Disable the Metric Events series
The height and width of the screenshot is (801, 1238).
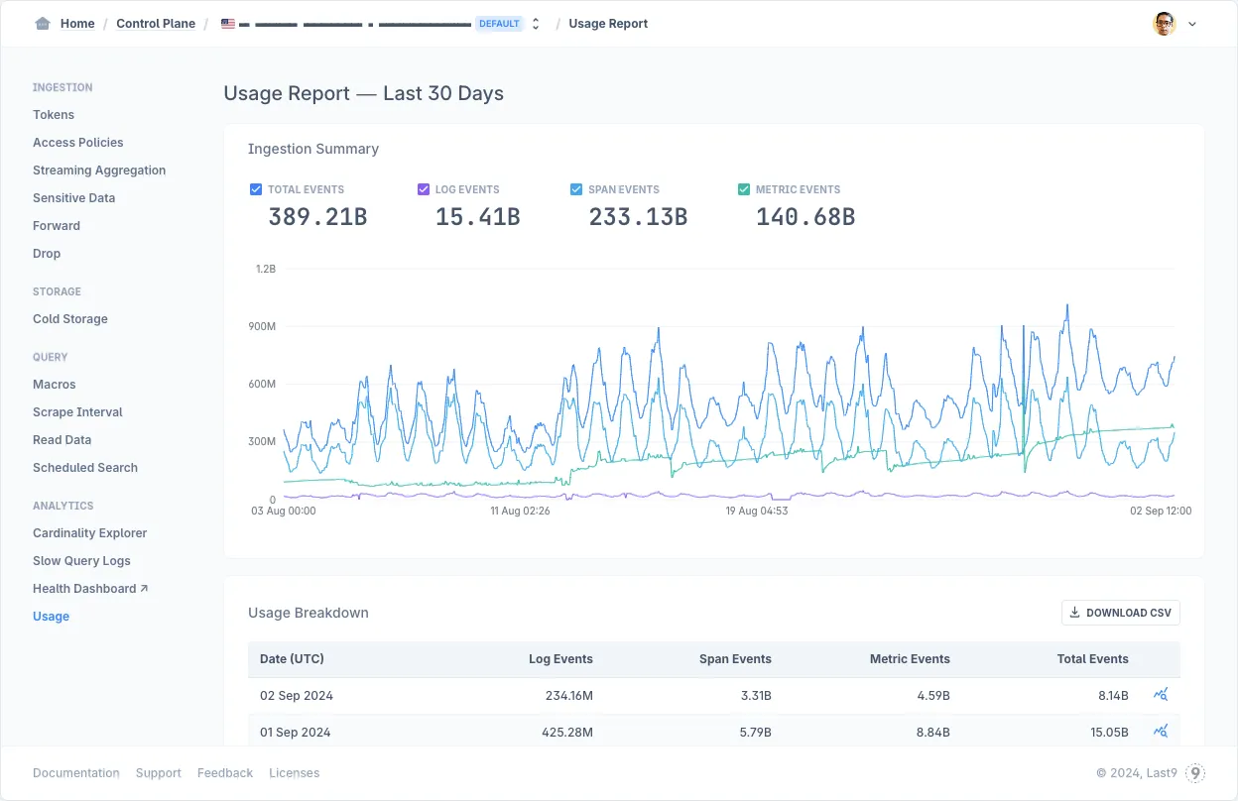[x=744, y=189]
